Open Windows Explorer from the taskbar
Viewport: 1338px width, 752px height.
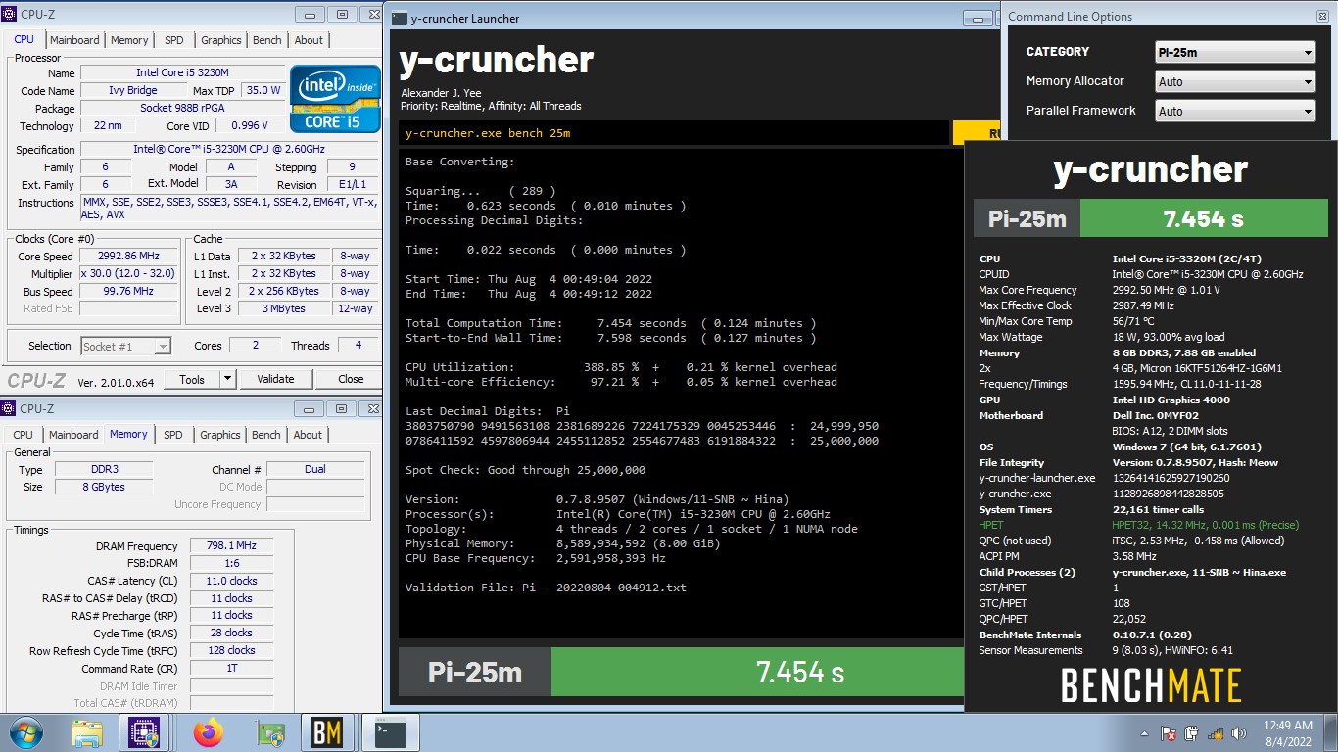pyautogui.click(x=86, y=732)
